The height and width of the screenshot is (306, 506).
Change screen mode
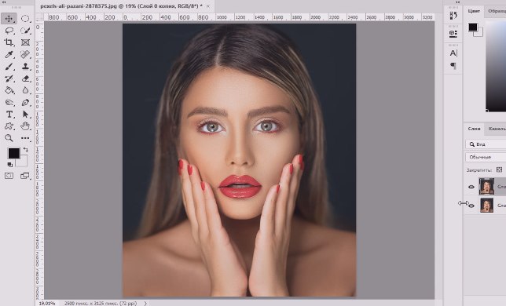click(x=25, y=176)
